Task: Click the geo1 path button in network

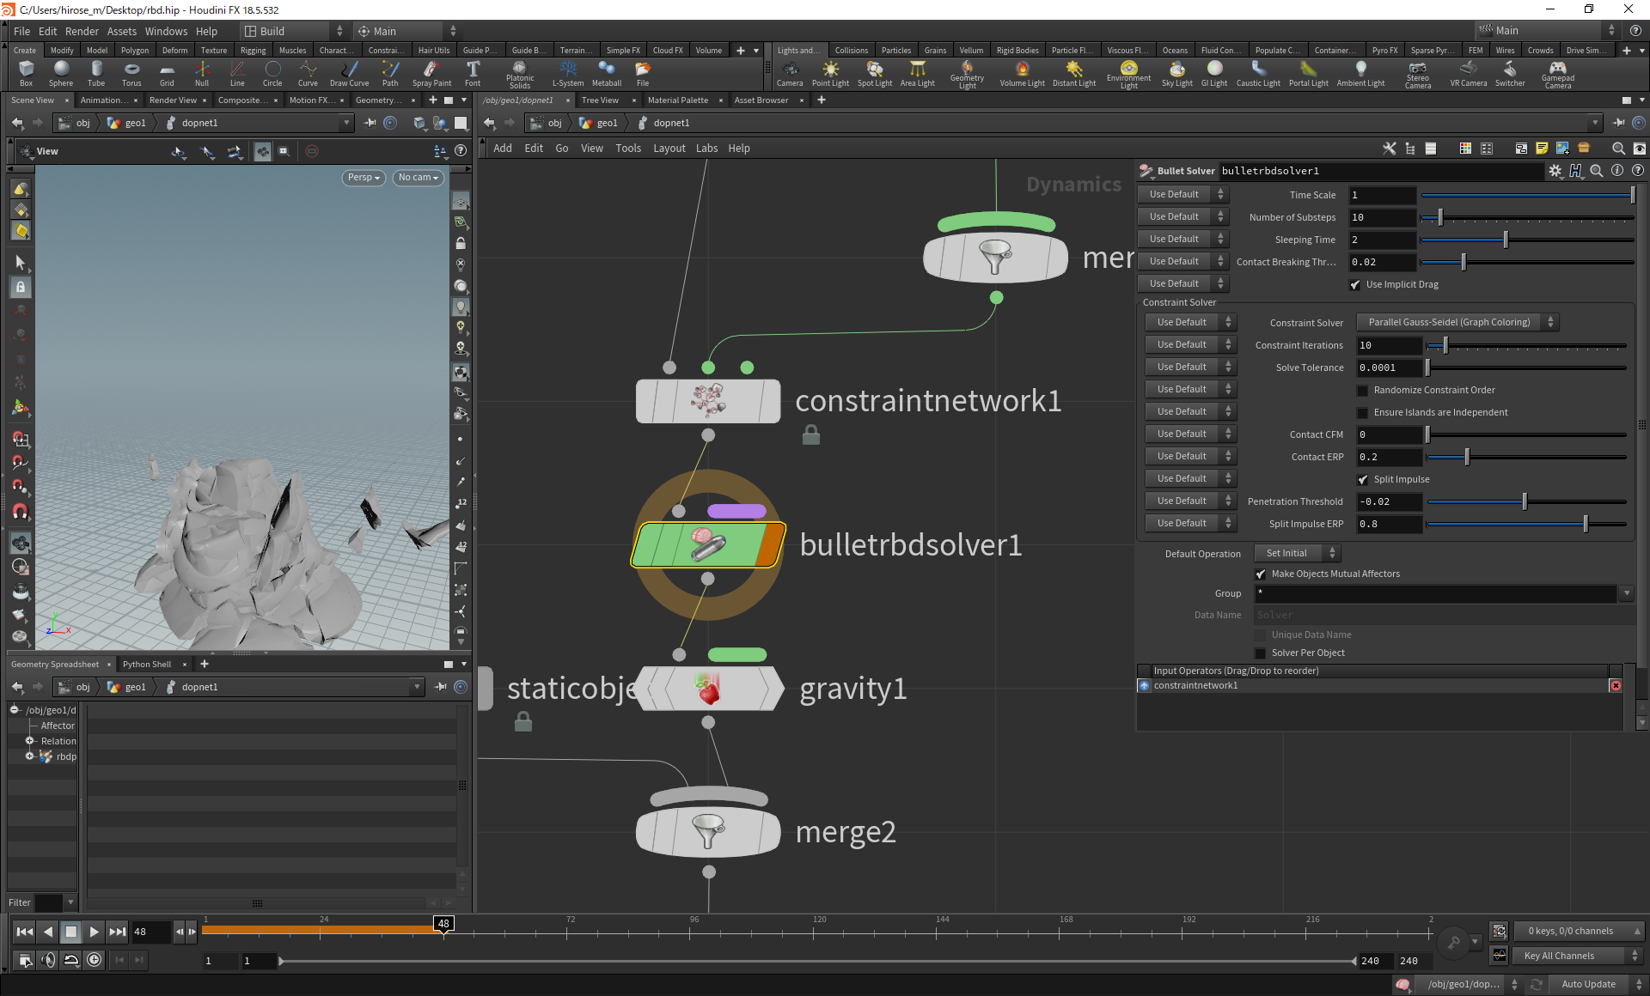Action: (x=599, y=123)
